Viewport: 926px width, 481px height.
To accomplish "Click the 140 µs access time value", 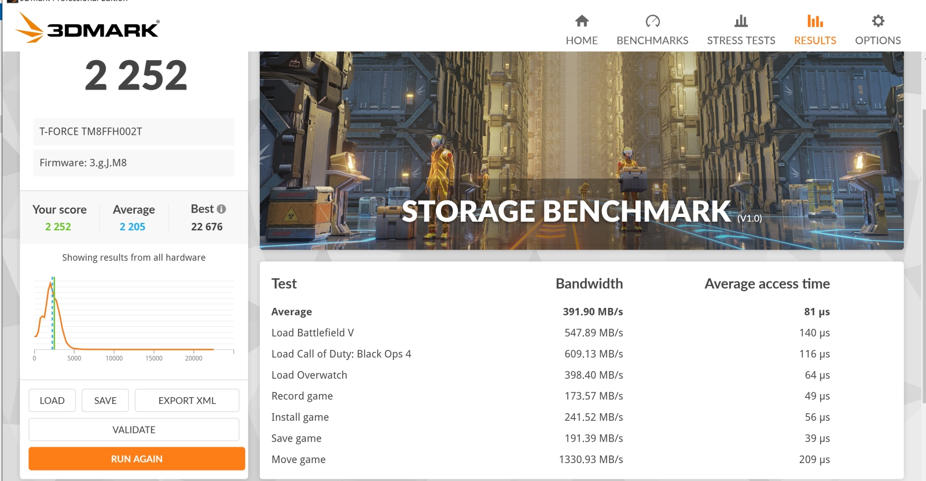I will (x=814, y=333).
